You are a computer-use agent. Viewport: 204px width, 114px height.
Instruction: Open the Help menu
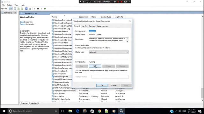tap(23, 5)
